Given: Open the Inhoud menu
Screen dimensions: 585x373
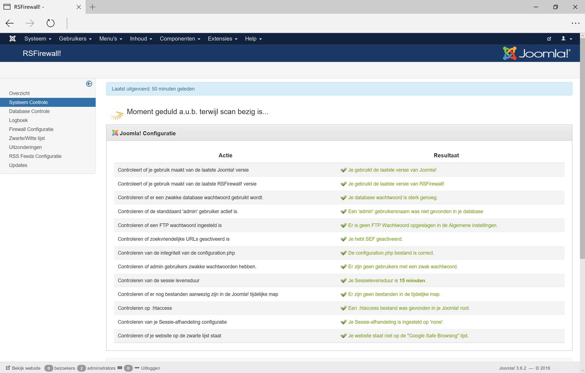Looking at the screenshot, I should 141,39.
